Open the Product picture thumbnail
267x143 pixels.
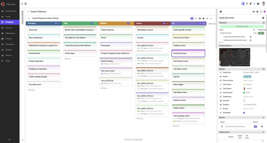click(235, 57)
